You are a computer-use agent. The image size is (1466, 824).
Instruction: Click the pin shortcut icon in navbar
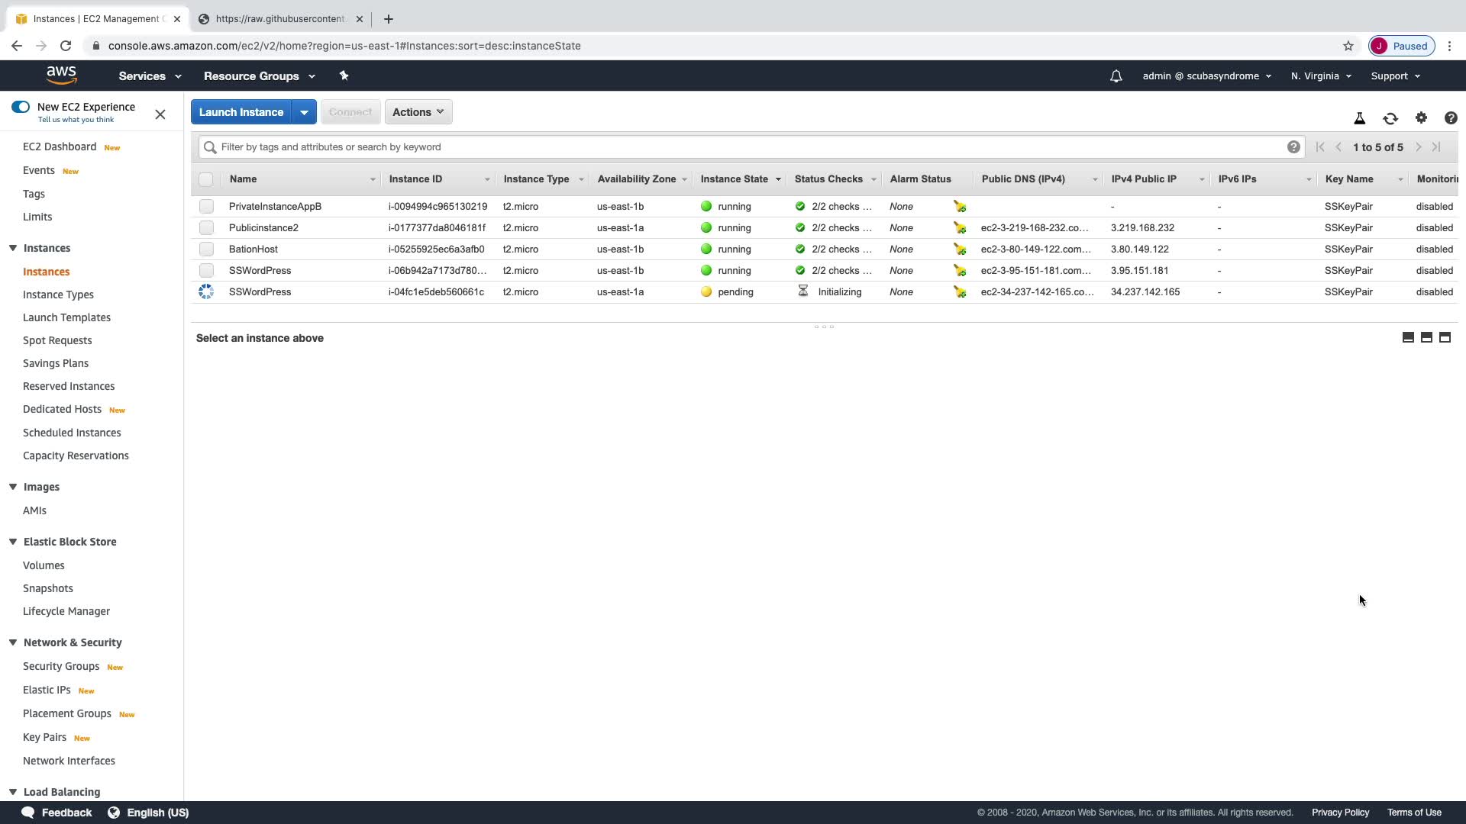[x=344, y=76]
